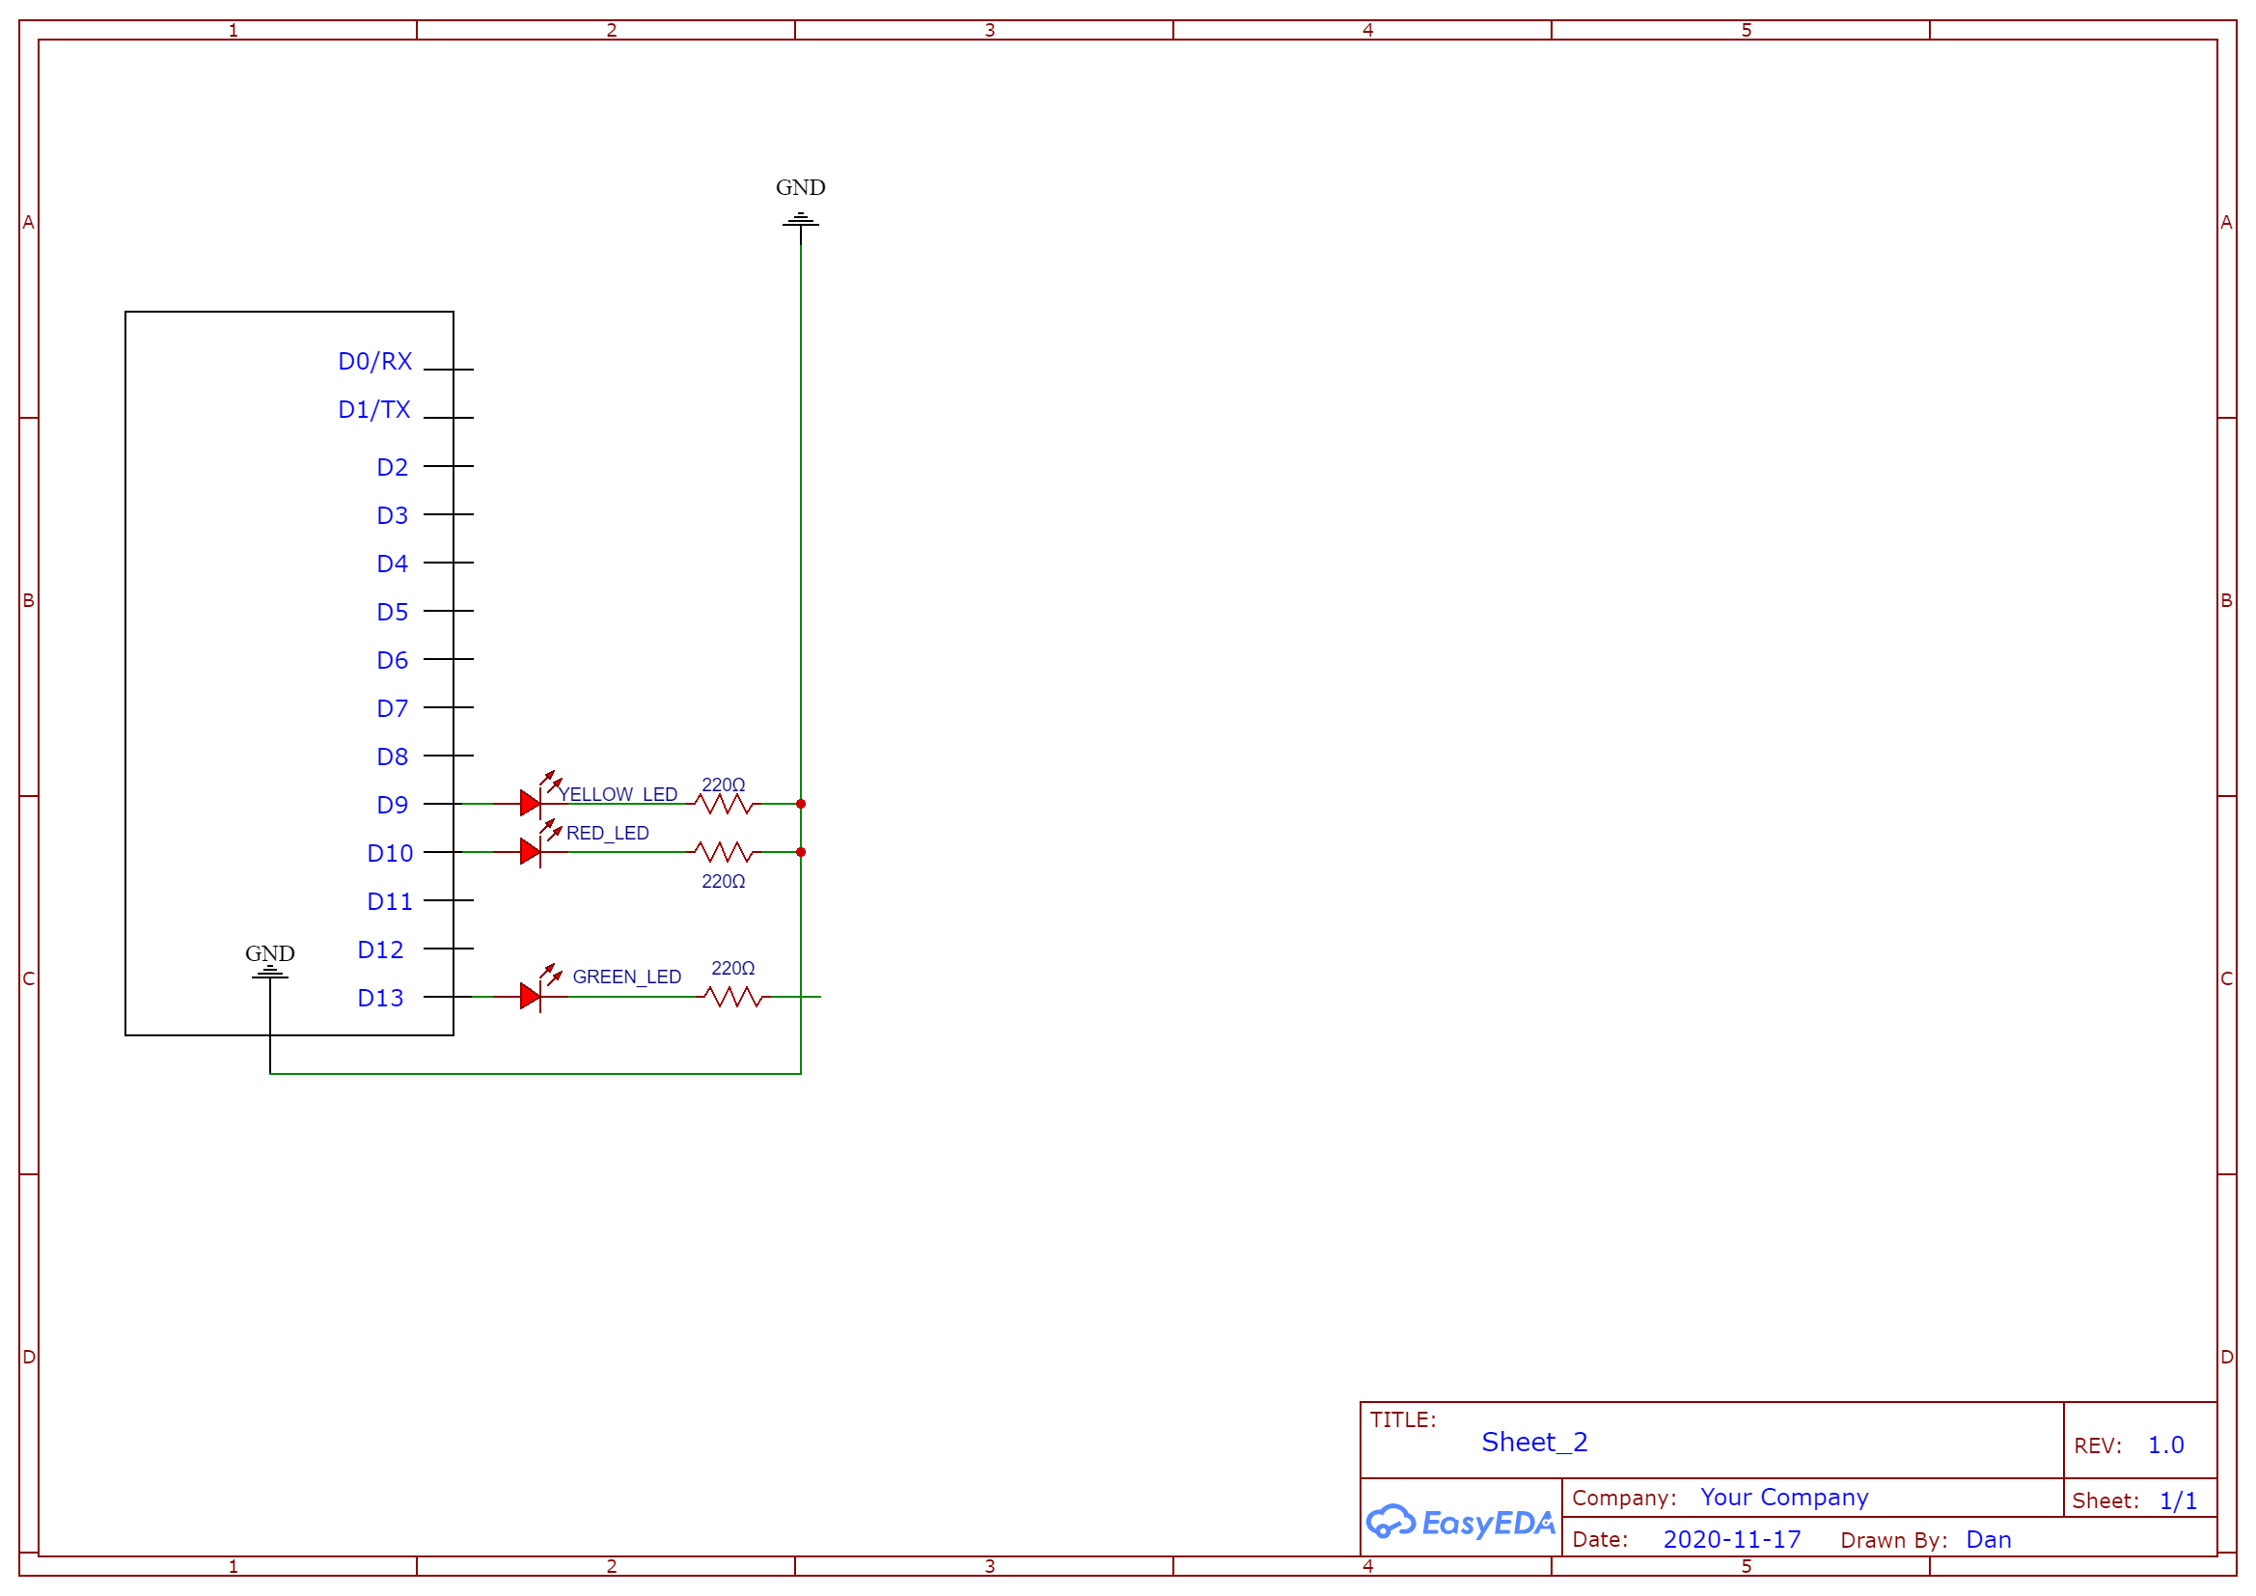Click the red LED diode symbol on D10
This screenshot has width=2256, height=1596.
click(x=531, y=852)
